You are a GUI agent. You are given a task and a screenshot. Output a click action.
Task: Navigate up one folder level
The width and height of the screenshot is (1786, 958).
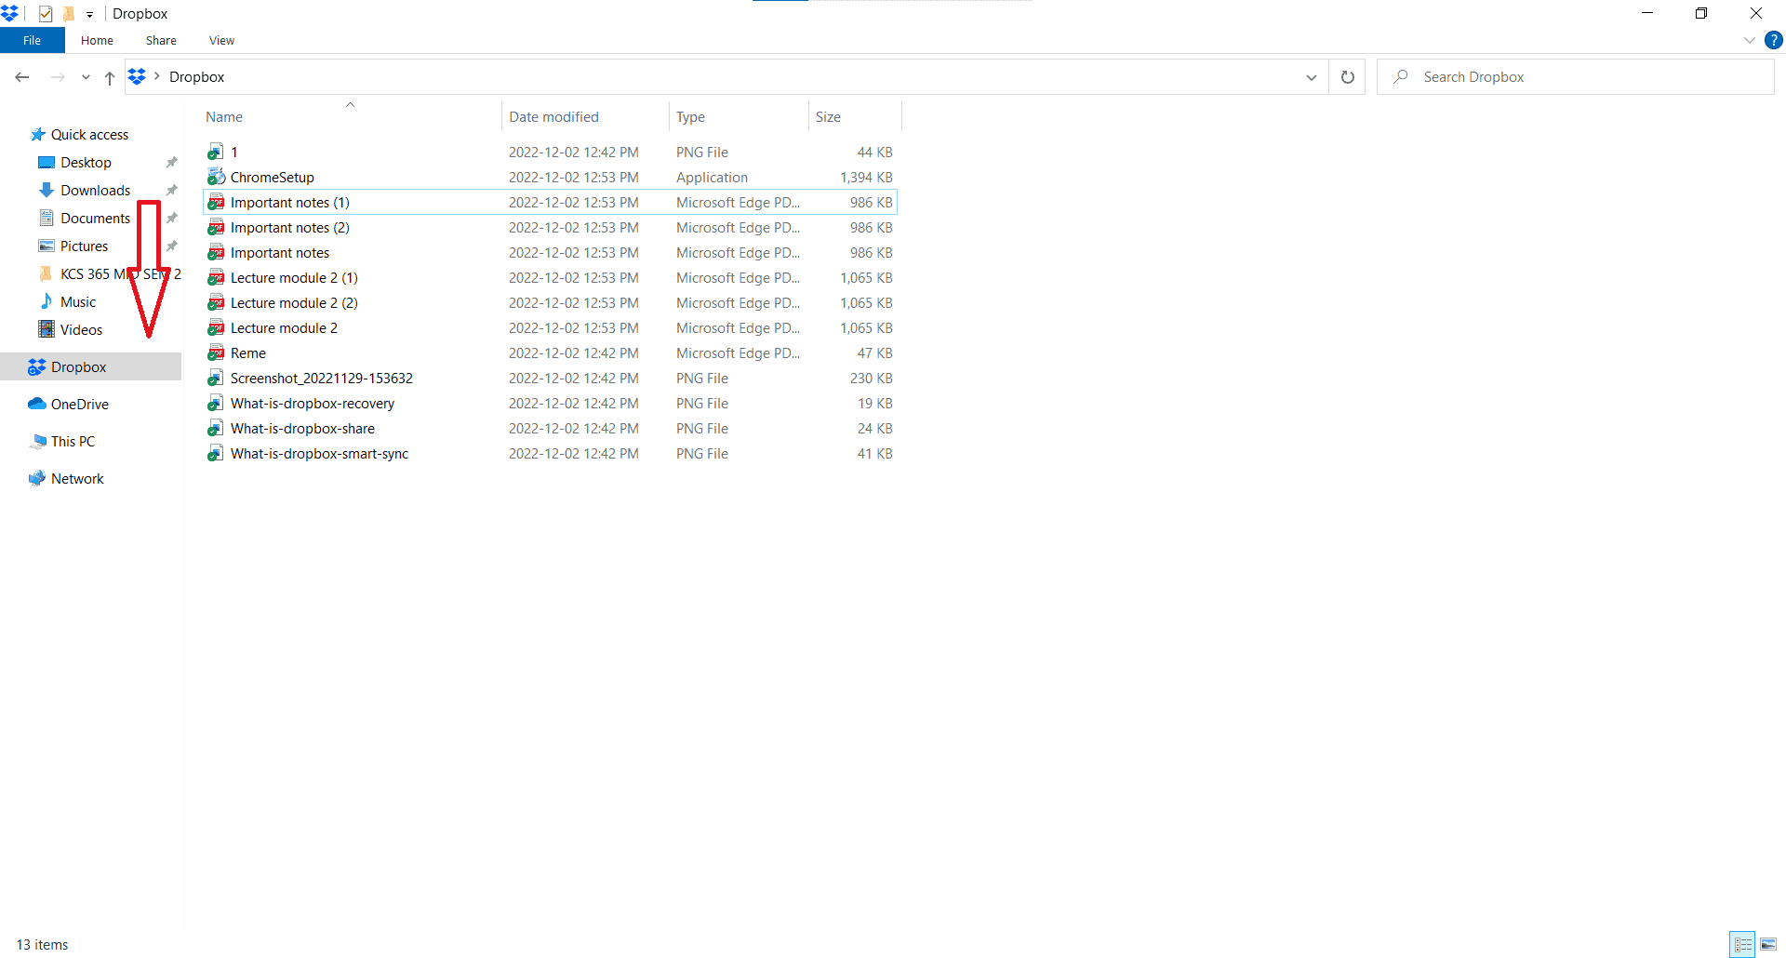click(109, 77)
